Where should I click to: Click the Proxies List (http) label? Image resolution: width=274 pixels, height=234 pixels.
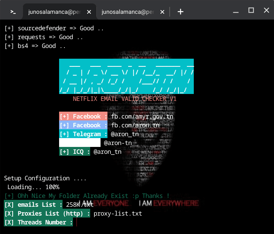[47, 213]
